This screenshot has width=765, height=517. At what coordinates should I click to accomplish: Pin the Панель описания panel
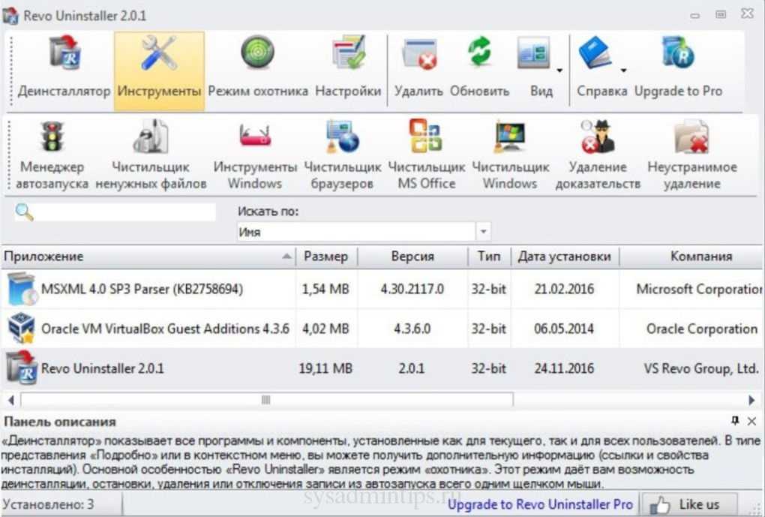click(735, 420)
